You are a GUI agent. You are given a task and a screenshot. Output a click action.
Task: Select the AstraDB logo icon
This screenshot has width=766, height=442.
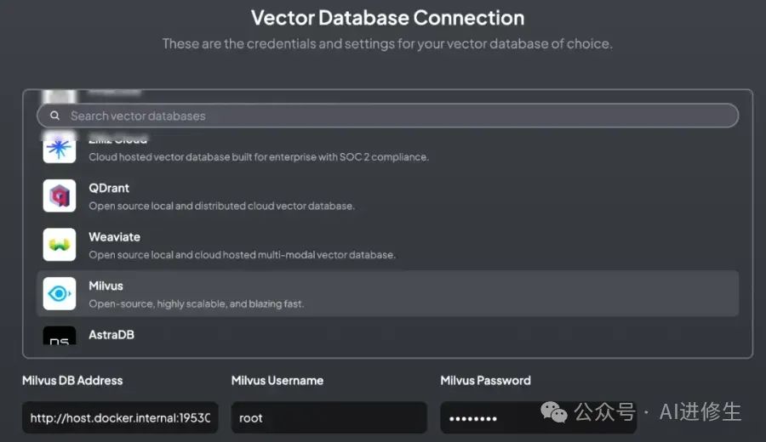[60, 336]
